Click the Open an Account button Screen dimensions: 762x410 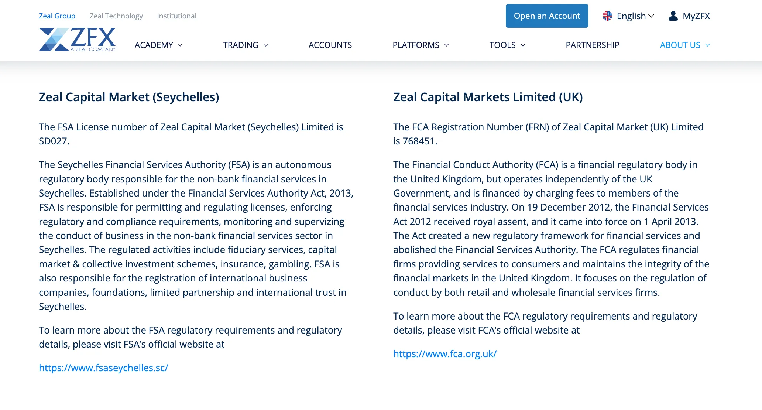pos(547,16)
